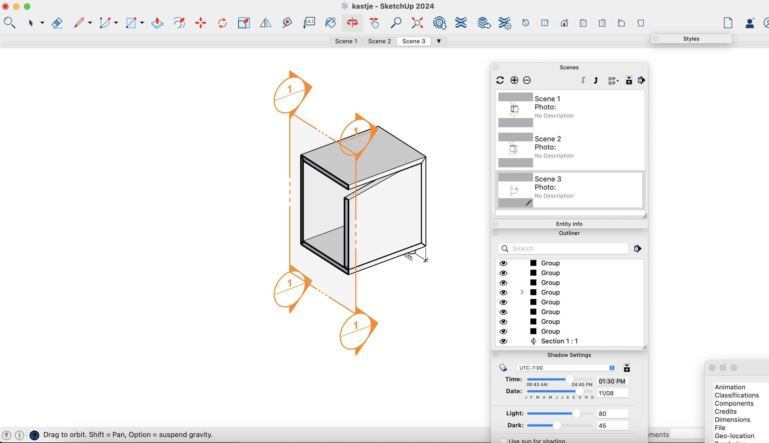Hide the Section 1 : 1 entry

coord(503,341)
